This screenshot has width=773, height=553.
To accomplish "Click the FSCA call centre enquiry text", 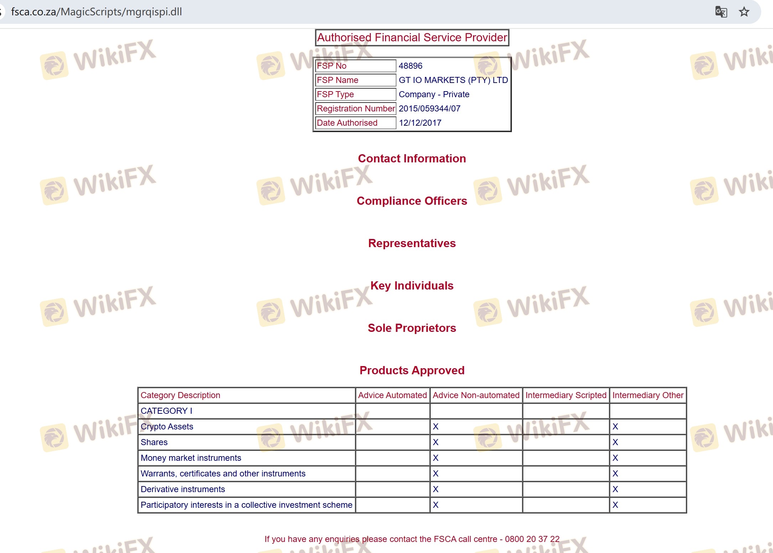I will tap(412, 539).
